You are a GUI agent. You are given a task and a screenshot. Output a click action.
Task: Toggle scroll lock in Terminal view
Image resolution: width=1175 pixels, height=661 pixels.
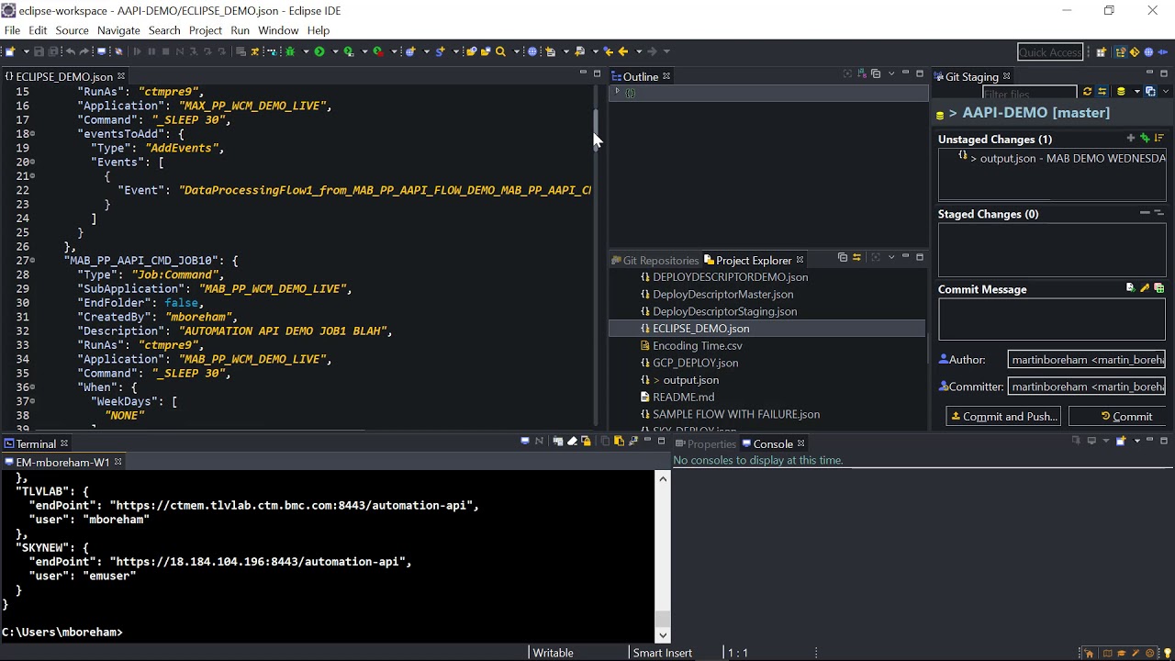point(586,442)
